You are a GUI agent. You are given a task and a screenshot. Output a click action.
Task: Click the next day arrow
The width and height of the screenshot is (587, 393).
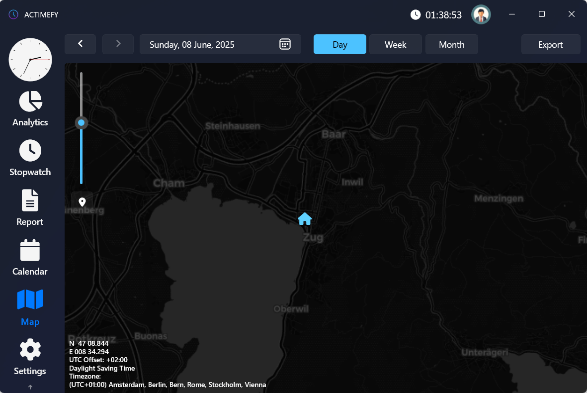pos(118,44)
